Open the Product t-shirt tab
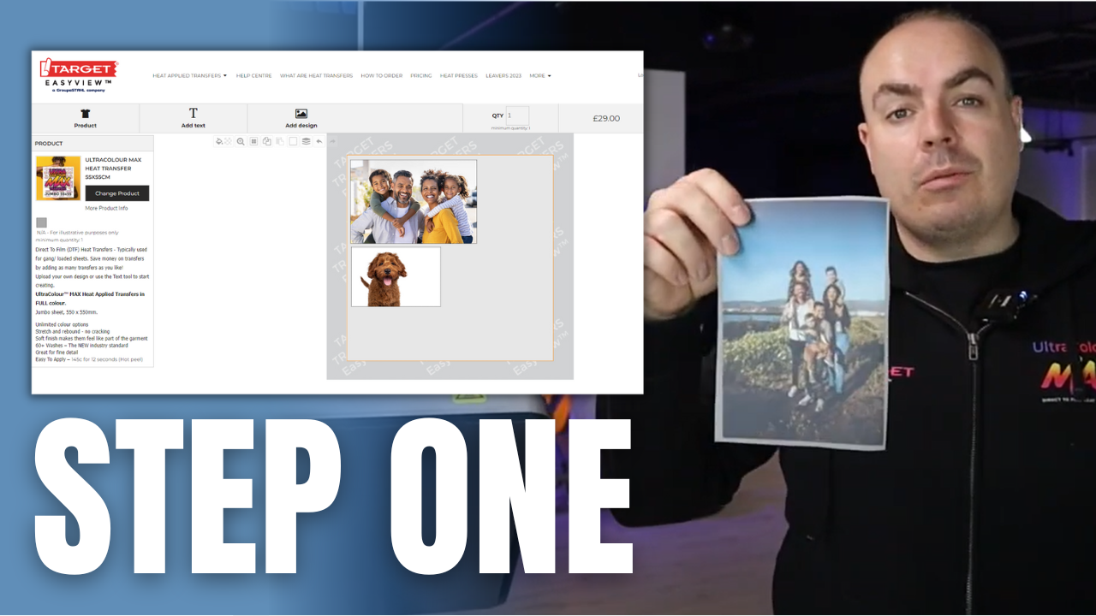Image resolution: width=1096 pixels, height=616 pixels. [86, 118]
